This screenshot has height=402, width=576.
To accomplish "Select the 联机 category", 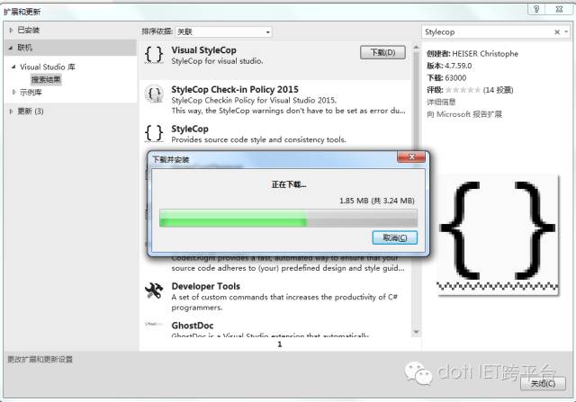I will coord(25,48).
